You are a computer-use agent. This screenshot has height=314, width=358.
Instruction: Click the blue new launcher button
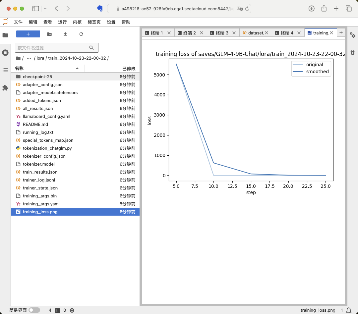coord(28,34)
